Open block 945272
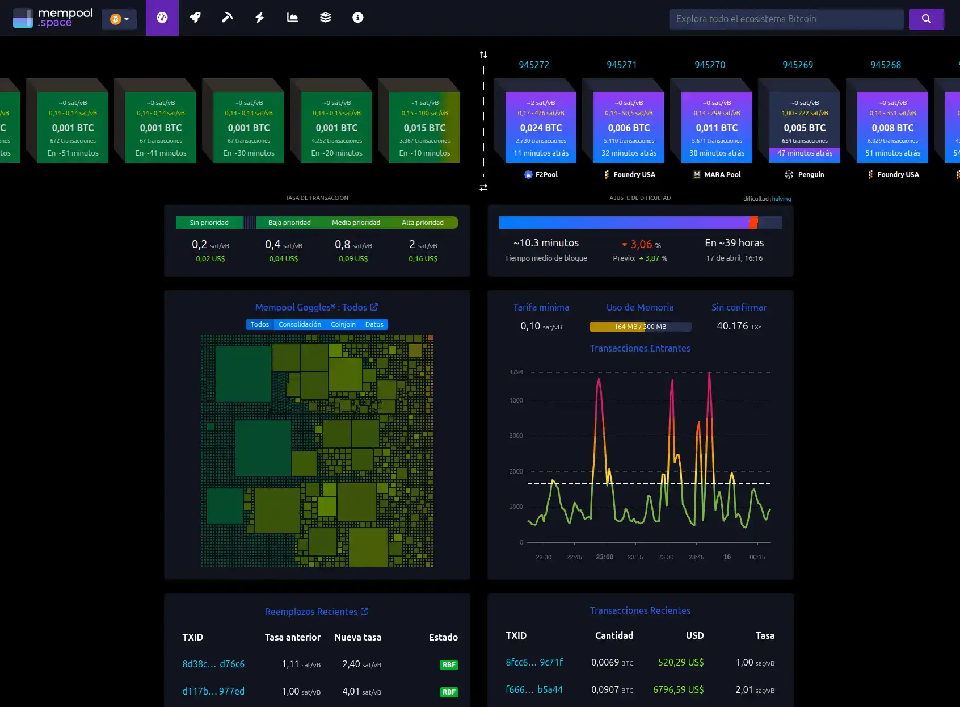The height and width of the screenshot is (707, 960). pyautogui.click(x=534, y=65)
